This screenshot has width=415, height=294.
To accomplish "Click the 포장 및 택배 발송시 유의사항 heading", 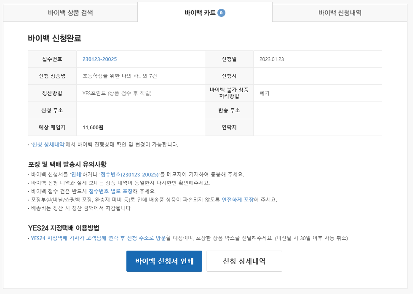I will [x=67, y=164].
